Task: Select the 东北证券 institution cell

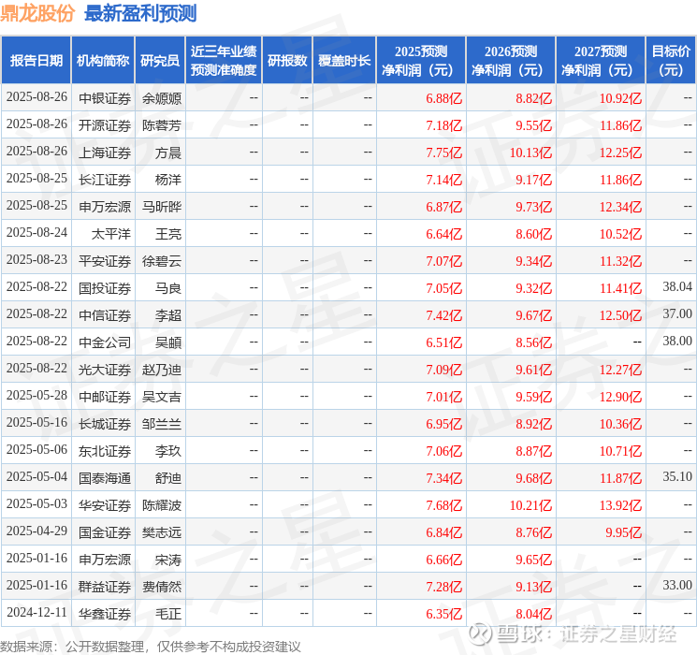Action: 105,451
